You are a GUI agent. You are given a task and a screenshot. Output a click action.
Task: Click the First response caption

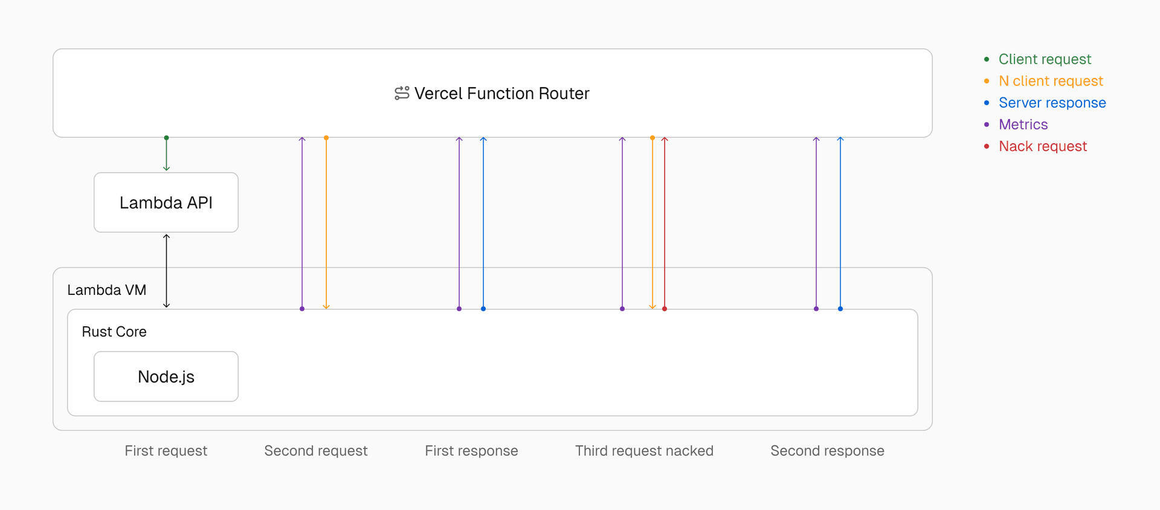(x=471, y=451)
